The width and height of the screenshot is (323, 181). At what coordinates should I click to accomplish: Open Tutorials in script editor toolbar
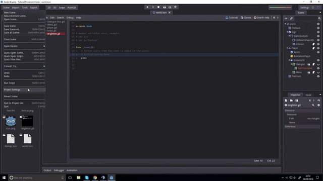[x=232, y=18]
